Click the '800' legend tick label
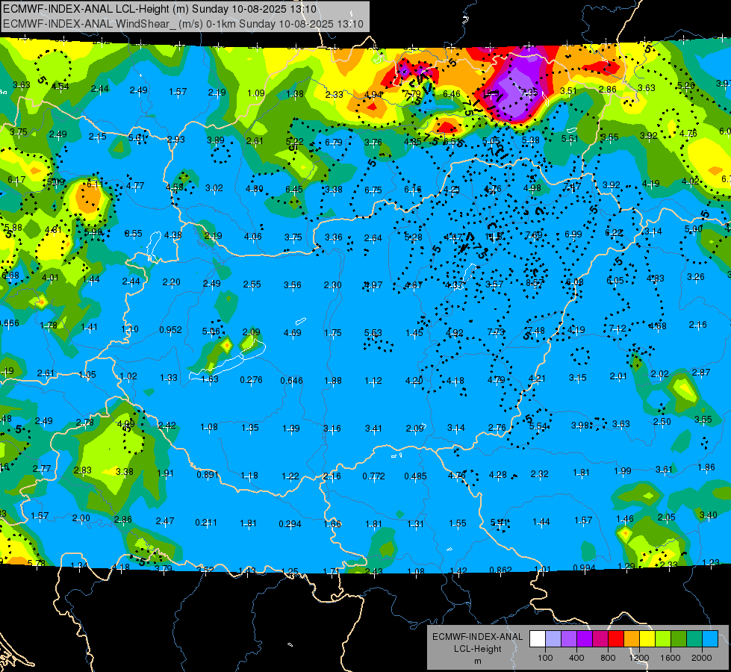This screenshot has width=731, height=672. [608, 658]
